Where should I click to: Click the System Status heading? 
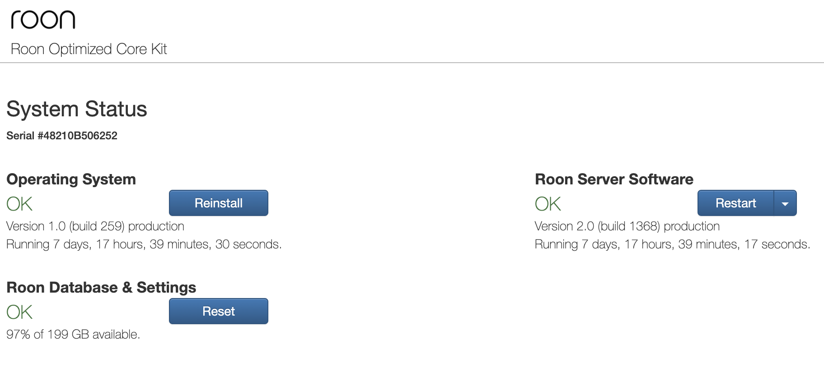coord(77,109)
